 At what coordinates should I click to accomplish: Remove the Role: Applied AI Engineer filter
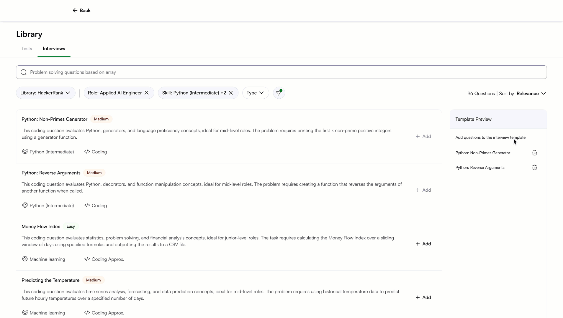pos(147,93)
